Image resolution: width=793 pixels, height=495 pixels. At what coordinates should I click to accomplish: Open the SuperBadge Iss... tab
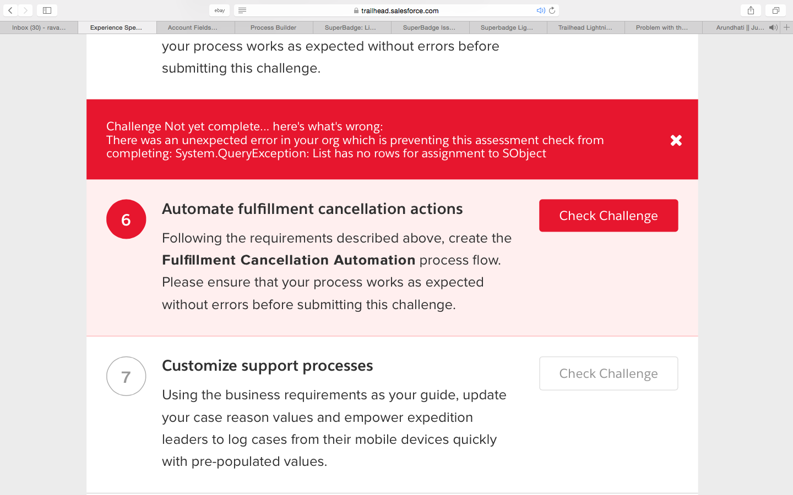tap(430, 28)
